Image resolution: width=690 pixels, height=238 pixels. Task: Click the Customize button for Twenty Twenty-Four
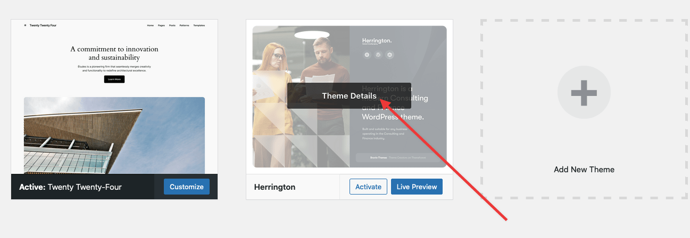coord(187,187)
